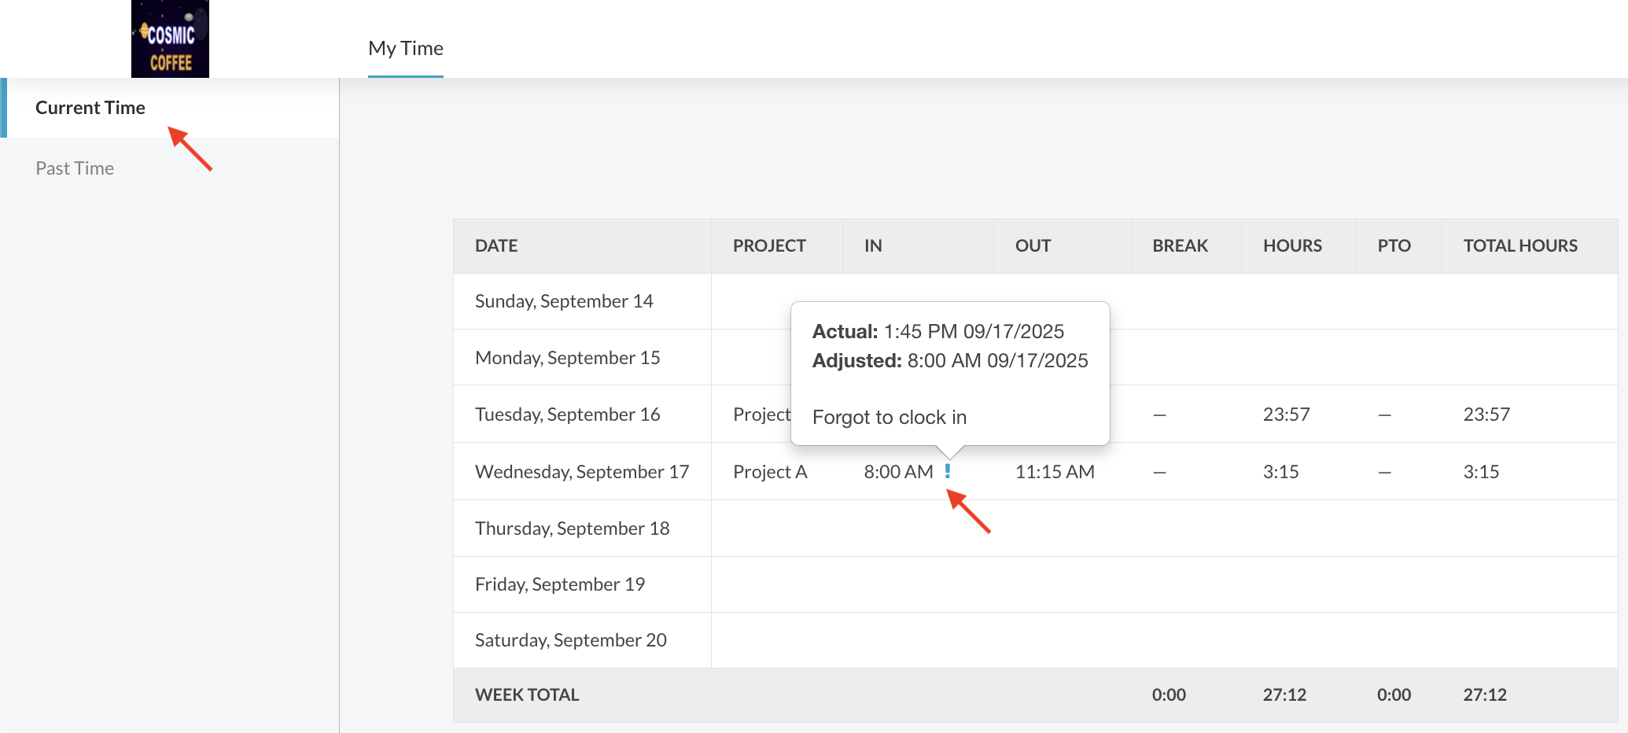1628x733 pixels.
Task: Click the Cosmic Coffee logo
Action: (x=170, y=39)
